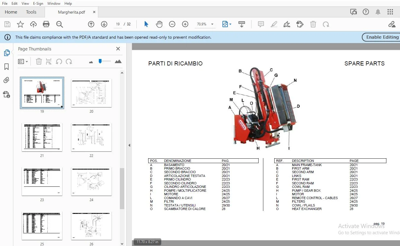Open the E-Sign menu

point(38,3)
